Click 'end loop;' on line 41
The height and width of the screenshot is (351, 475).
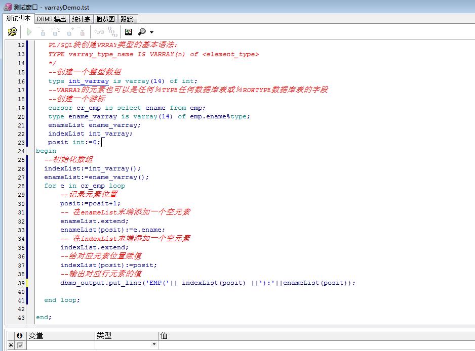pyautogui.click(x=62, y=300)
